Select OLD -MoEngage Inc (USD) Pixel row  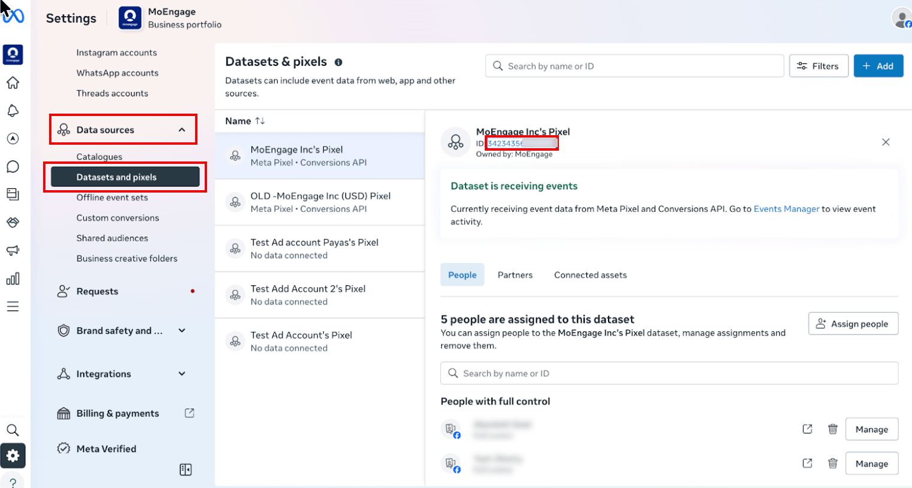[x=320, y=202]
